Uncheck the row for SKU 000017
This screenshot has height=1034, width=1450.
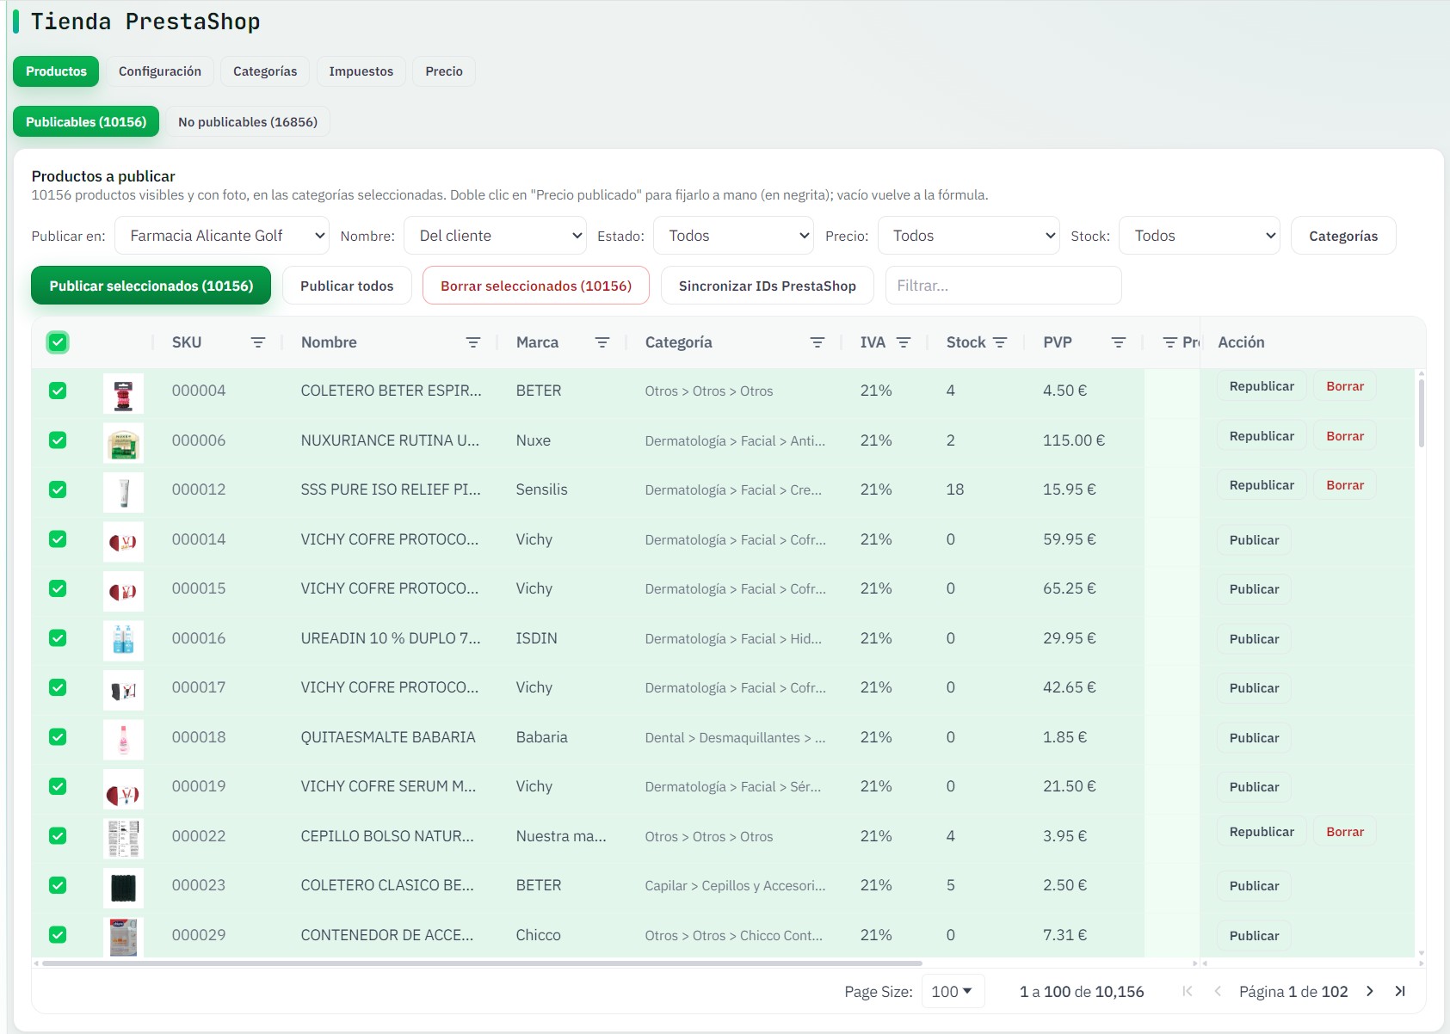click(x=58, y=687)
